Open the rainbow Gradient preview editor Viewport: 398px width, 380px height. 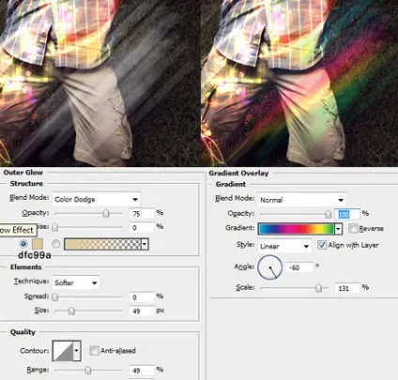pyautogui.click(x=296, y=229)
